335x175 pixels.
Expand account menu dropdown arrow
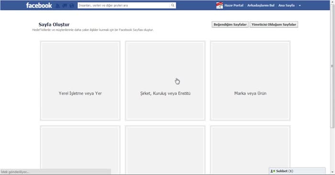click(x=300, y=6)
